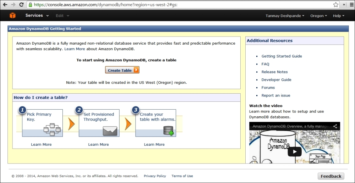Image resolution: width=355 pixels, height=183 pixels.
Task: Click the browser forward arrow
Action: (13, 5)
